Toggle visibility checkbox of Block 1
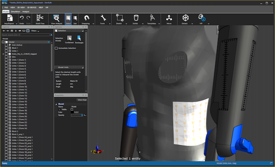The image size is (275, 167). [x=6, y=48]
